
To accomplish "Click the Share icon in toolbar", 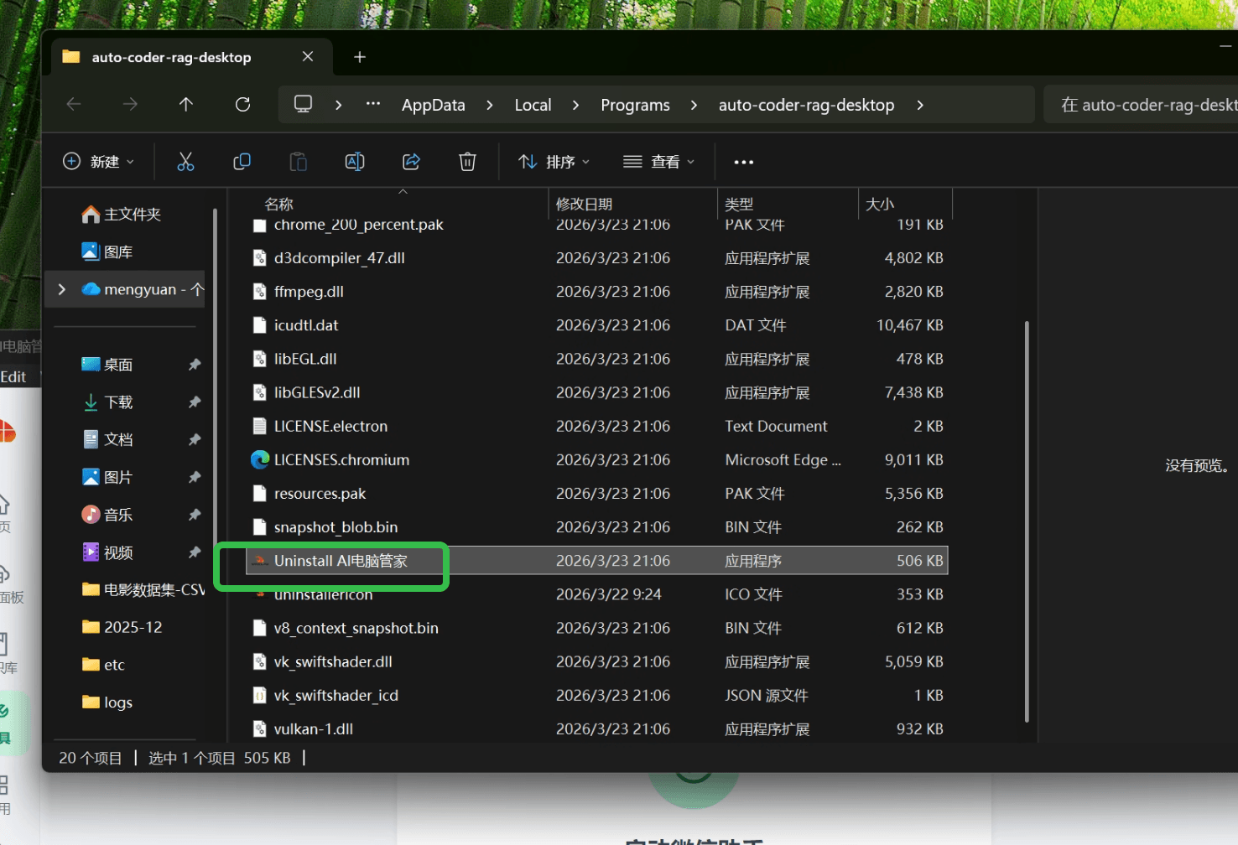I will pos(411,162).
